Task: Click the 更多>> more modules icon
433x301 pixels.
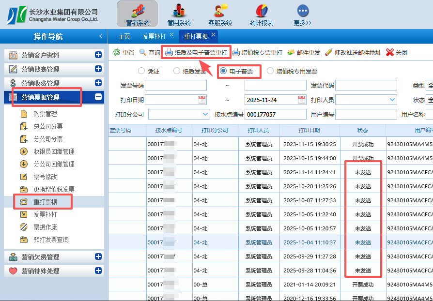Action: point(302,14)
